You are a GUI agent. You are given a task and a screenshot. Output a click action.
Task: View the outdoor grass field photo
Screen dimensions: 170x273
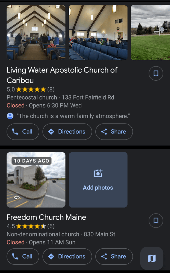tap(150, 32)
